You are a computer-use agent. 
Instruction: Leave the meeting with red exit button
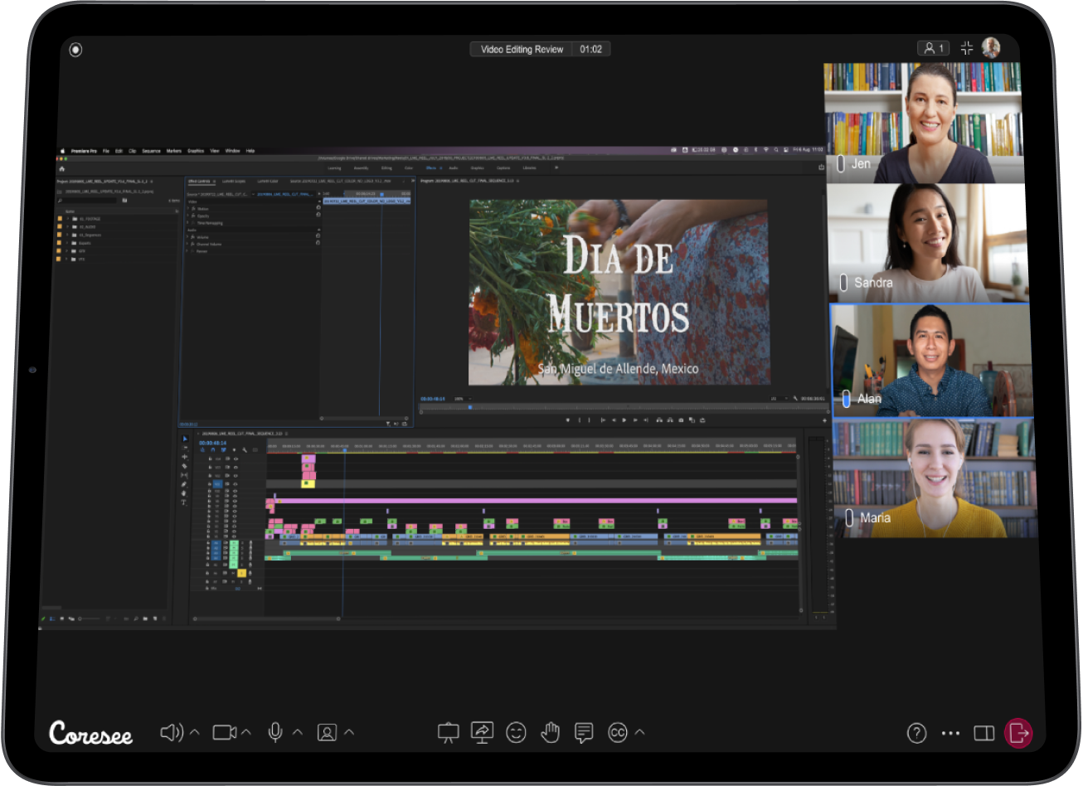coord(1018,733)
